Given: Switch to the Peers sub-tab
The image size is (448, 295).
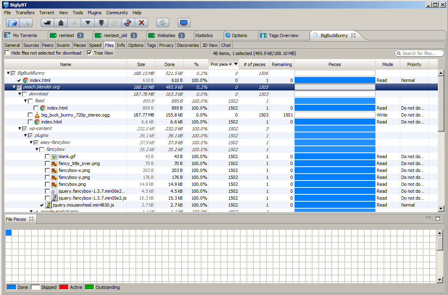Looking at the screenshot, I should pyautogui.click(x=48, y=45).
